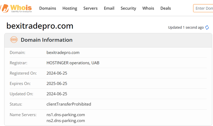This screenshot has height=126, width=213.
Task: Refresh the whois record with the blue arrows icon
Action: [x=207, y=27]
